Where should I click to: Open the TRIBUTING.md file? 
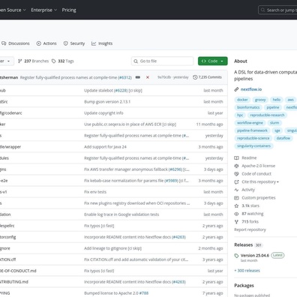point(14,282)
